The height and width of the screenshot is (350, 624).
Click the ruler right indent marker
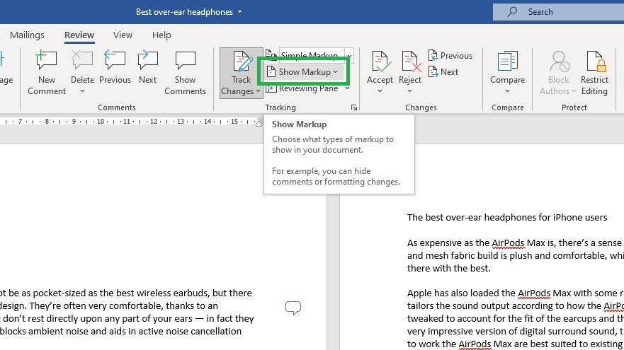coord(259,124)
